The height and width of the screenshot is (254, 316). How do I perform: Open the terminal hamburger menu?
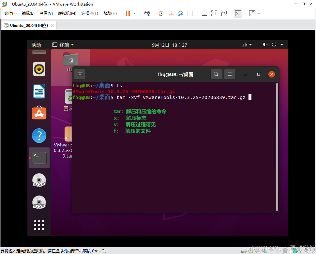click(230, 74)
